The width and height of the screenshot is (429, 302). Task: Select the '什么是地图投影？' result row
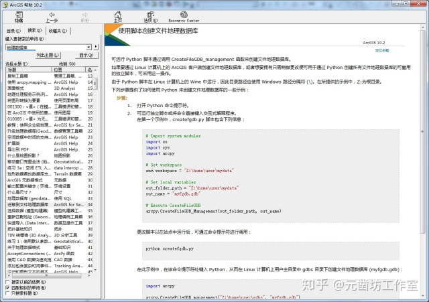pos(50,155)
